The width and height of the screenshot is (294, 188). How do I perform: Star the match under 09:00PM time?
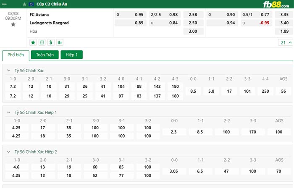click(x=13, y=24)
